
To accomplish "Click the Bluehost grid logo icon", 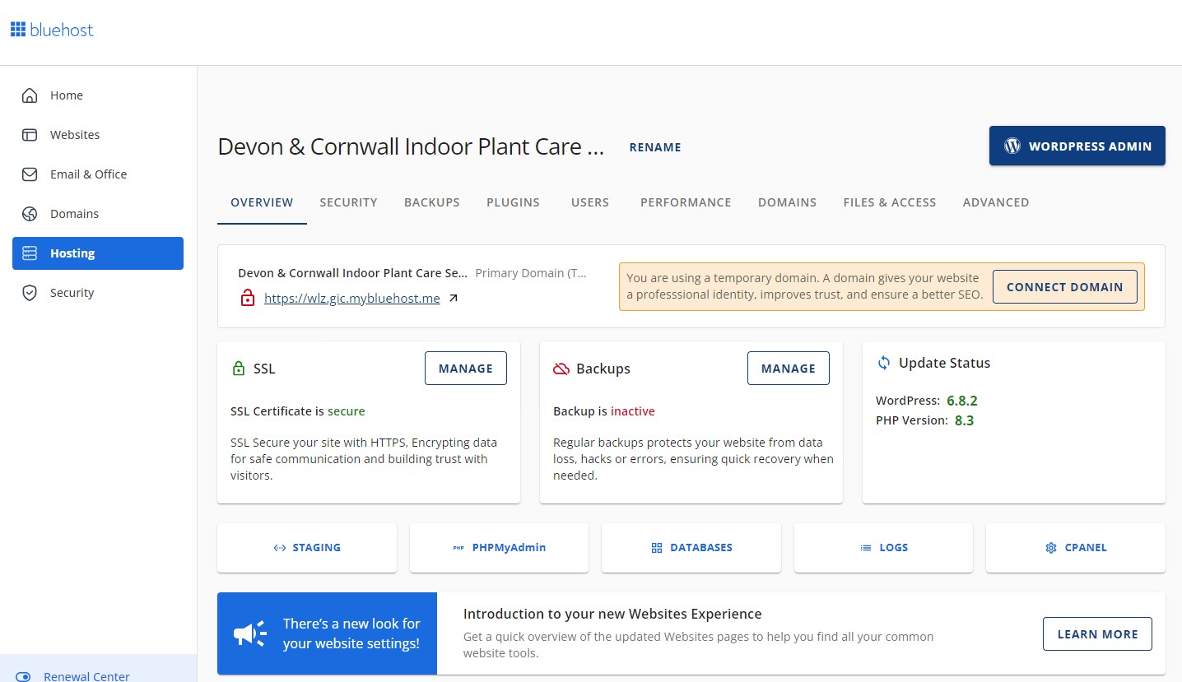I will [x=18, y=30].
